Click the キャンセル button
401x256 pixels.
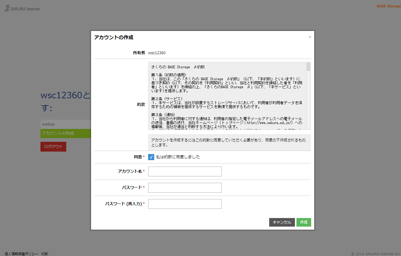282,222
